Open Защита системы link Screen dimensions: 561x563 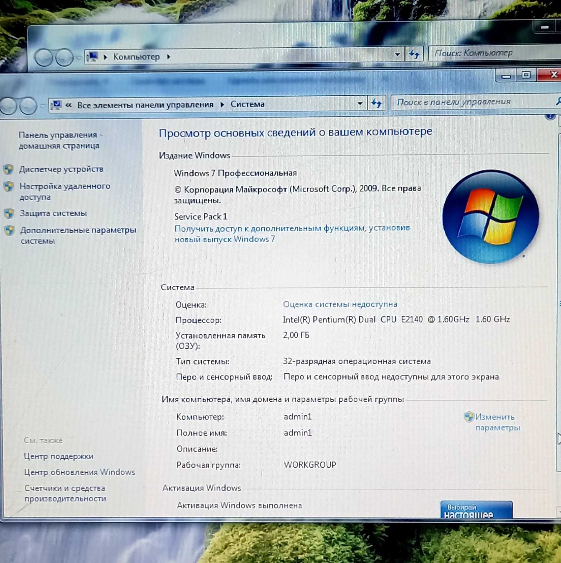click(53, 213)
